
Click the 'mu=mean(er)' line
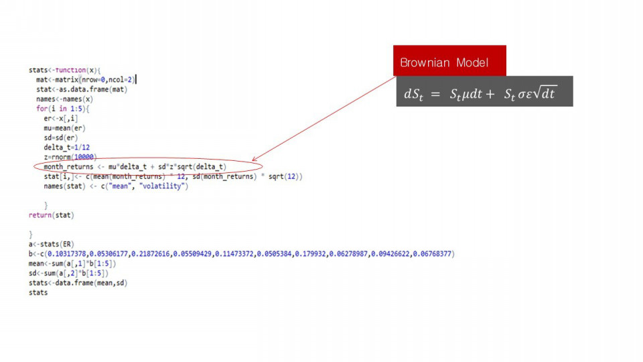(64, 128)
